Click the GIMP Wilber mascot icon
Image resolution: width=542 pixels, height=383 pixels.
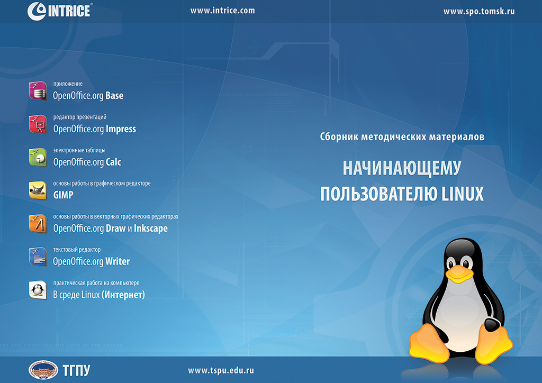pyautogui.click(x=38, y=190)
